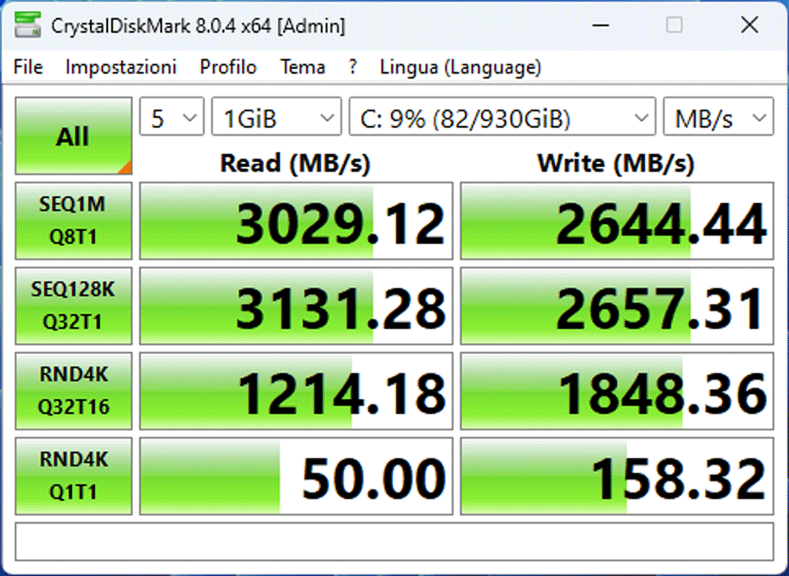Run the RND4K Q32T16 test
Image resolution: width=789 pixels, height=576 pixels.
coord(74,391)
